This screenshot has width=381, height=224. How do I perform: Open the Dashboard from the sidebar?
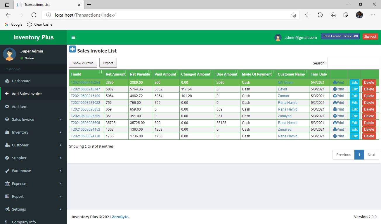click(20, 81)
